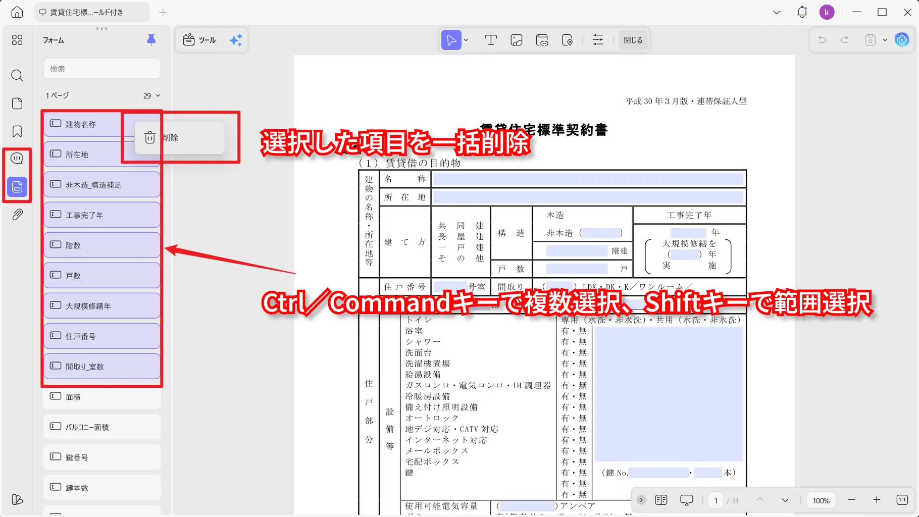Select the 戸数 field item
The width and height of the screenshot is (919, 517).
click(x=102, y=276)
